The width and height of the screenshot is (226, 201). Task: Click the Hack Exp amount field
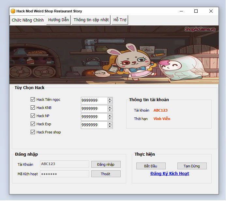(94, 125)
